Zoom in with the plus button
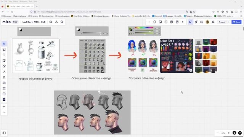The height and width of the screenshot is (137, 244). coord(229,133)
